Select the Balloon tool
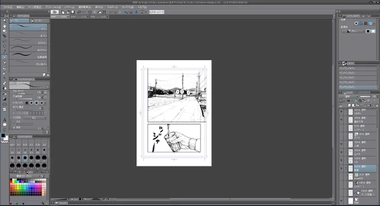 point(4,124)
